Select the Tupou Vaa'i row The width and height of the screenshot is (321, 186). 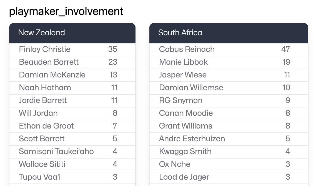[x=72, y=177]
